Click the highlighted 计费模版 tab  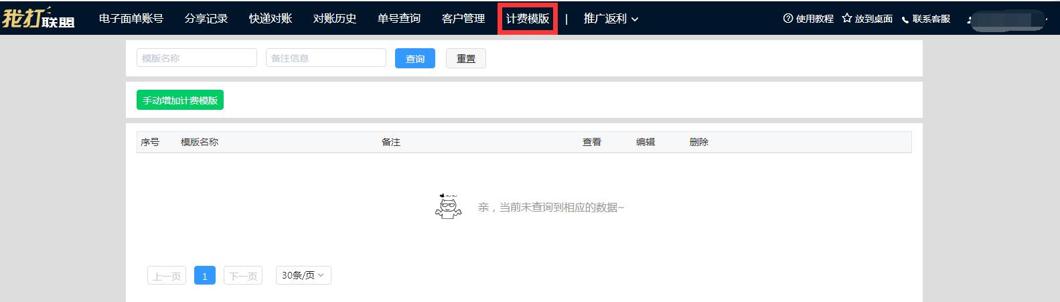(x=528, y=19)
